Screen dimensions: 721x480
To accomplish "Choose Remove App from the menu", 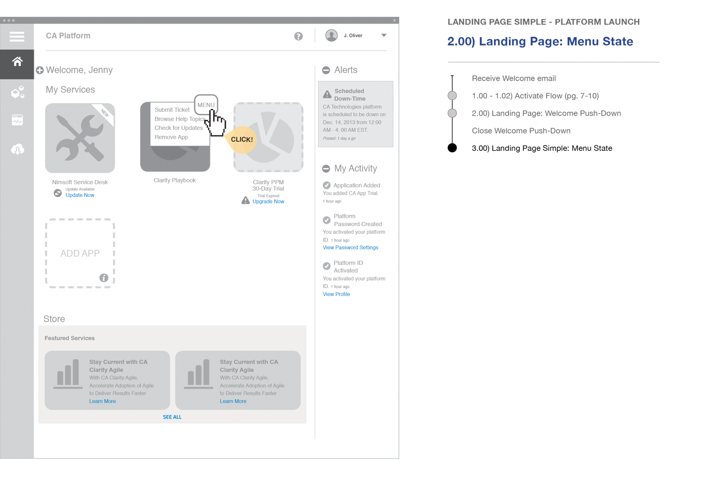I will click(171, 137).
